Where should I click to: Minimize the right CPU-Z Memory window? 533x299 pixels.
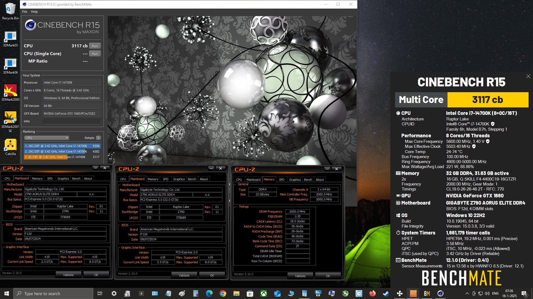327,169
